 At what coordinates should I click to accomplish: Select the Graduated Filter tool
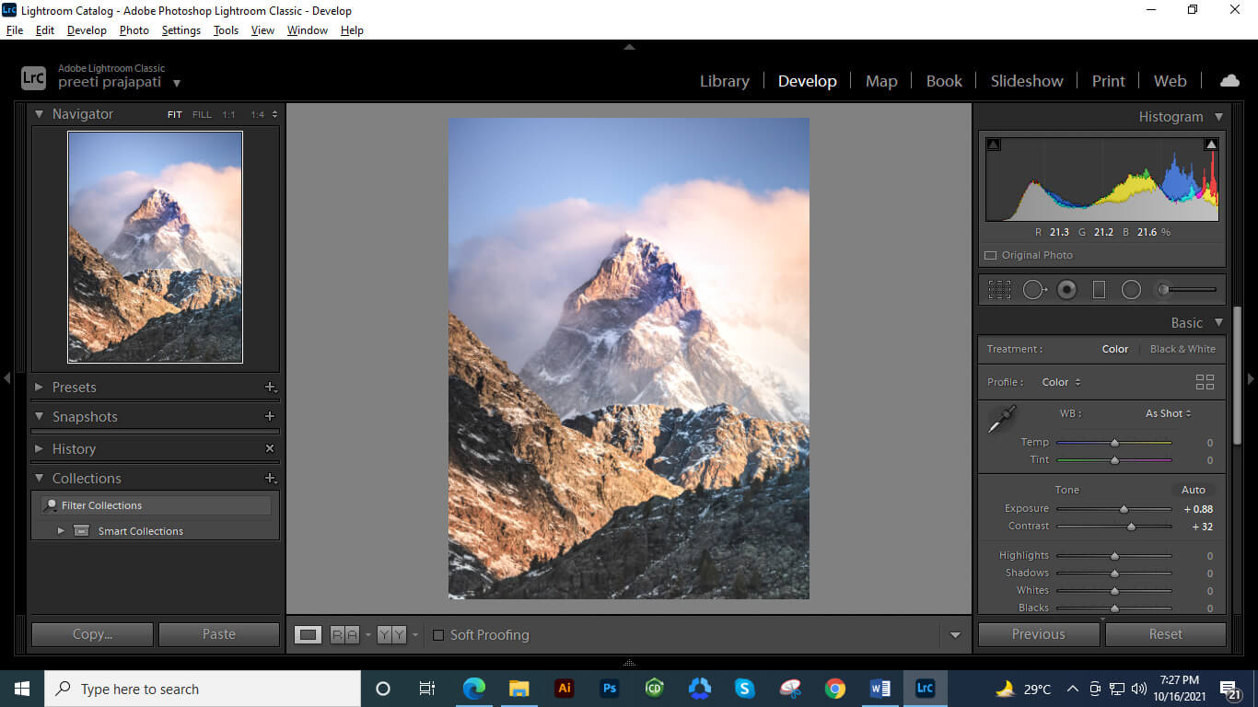pyautogui.click(x=1099, y=289)
